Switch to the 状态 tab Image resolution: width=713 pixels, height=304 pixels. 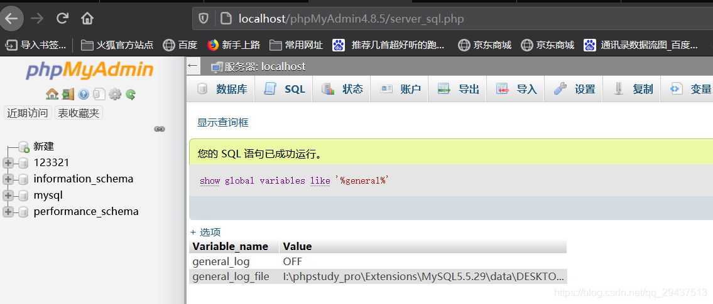point(342,89)
